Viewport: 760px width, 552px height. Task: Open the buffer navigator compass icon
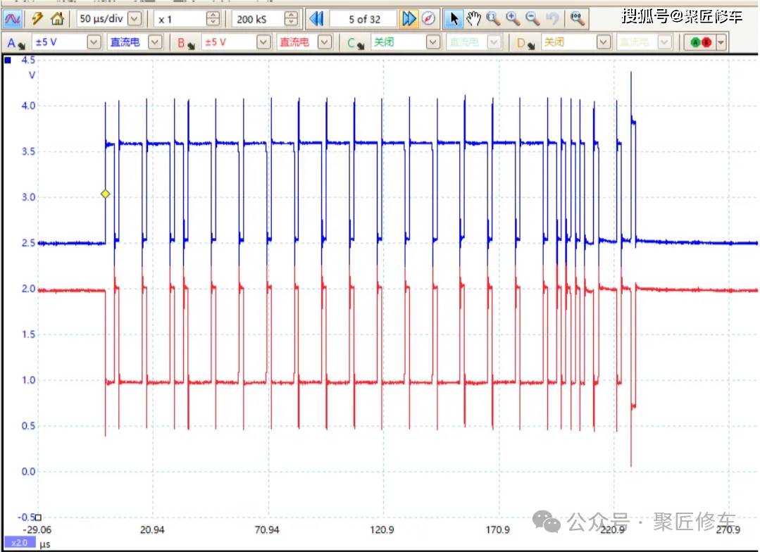point(428,19)
